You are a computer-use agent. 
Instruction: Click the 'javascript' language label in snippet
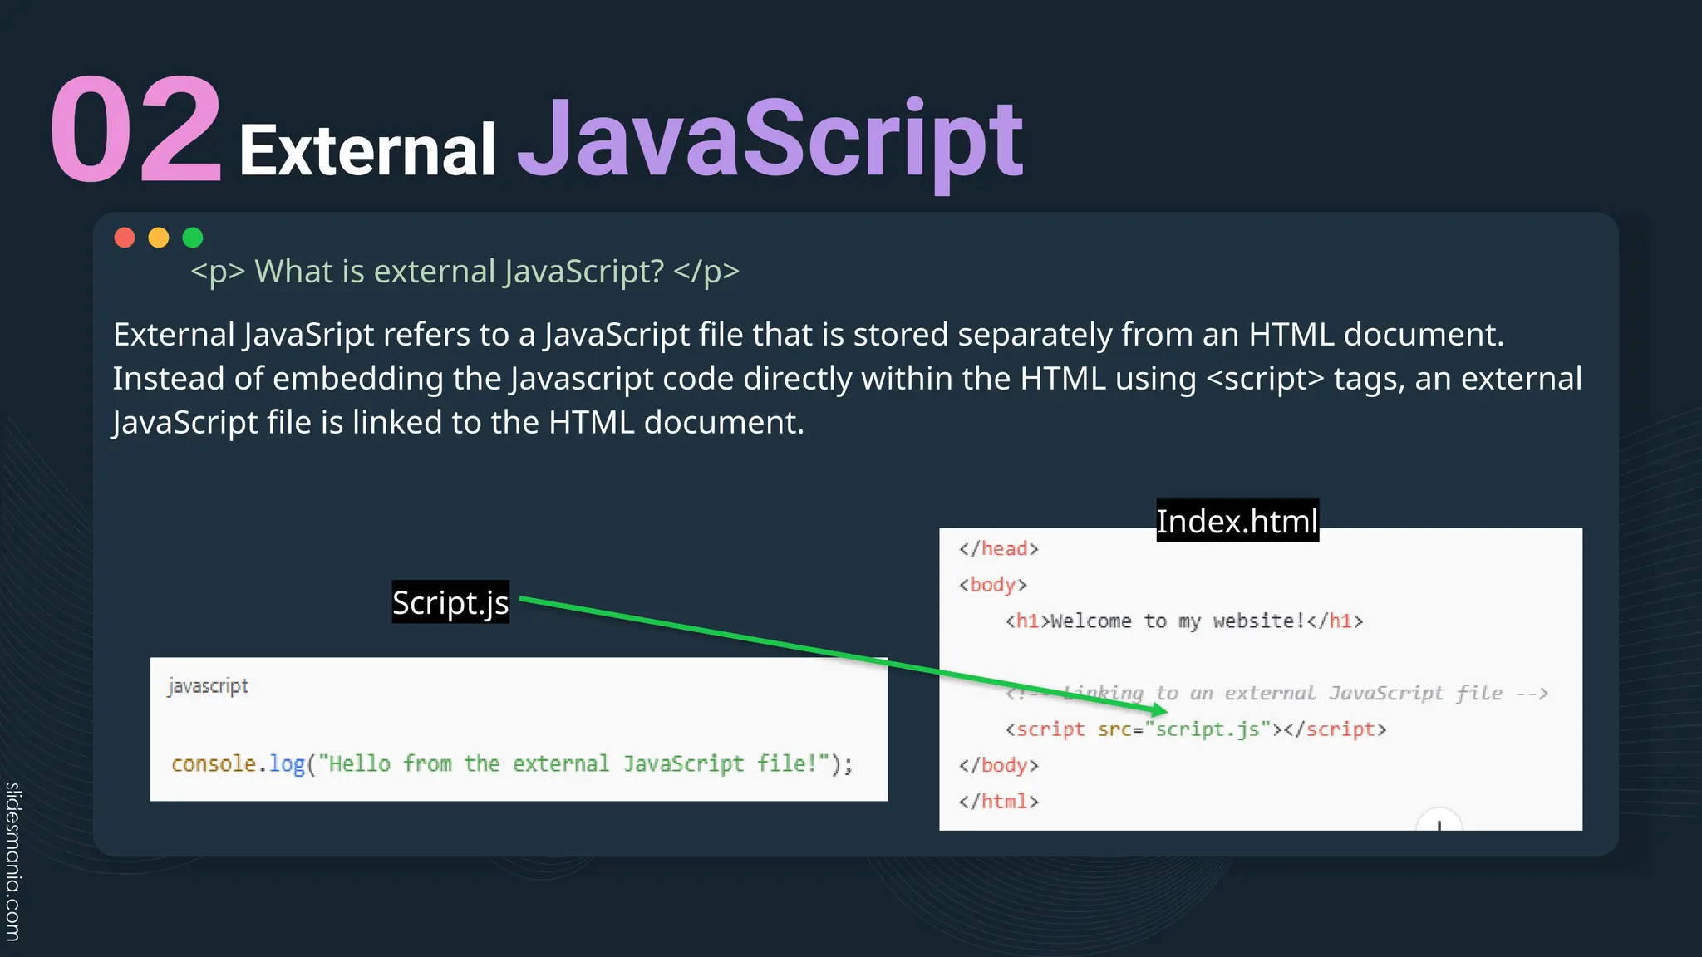208,686
